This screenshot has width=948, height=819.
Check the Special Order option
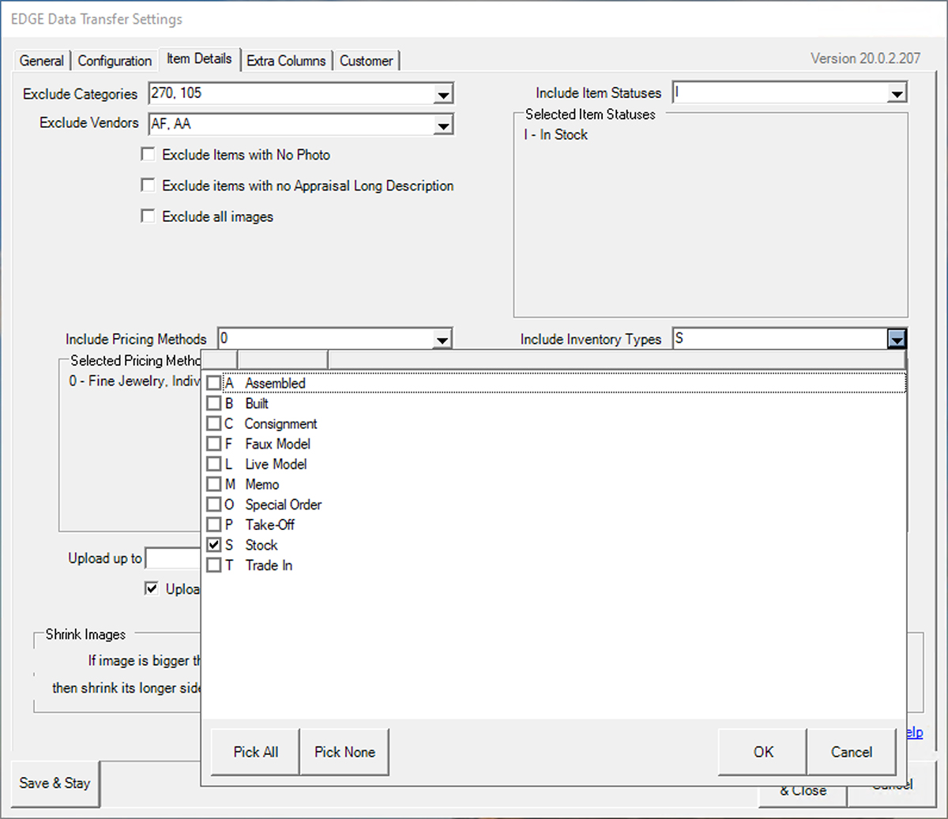(x=213, y=505)
